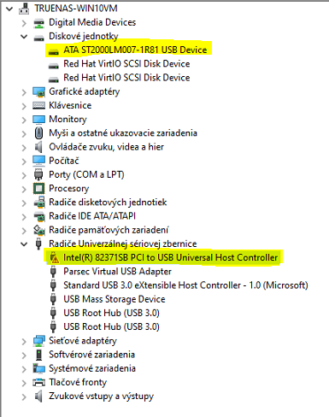
Task: Click the Tlačové fronty printer icon
Action: [x=38, y=382]
